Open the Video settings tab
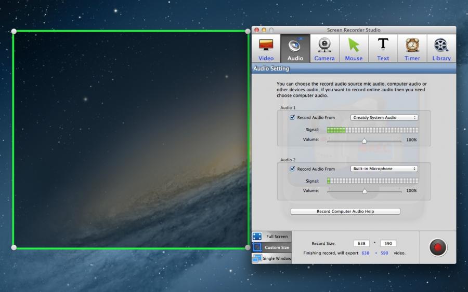Screen dimensions: 468x292 click(266, 49)
